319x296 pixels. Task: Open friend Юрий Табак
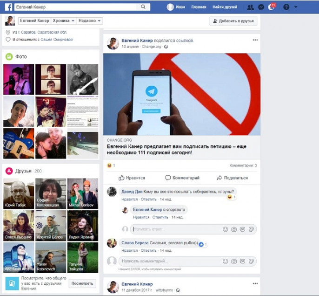pyautogui.click(x=19, y=194)
